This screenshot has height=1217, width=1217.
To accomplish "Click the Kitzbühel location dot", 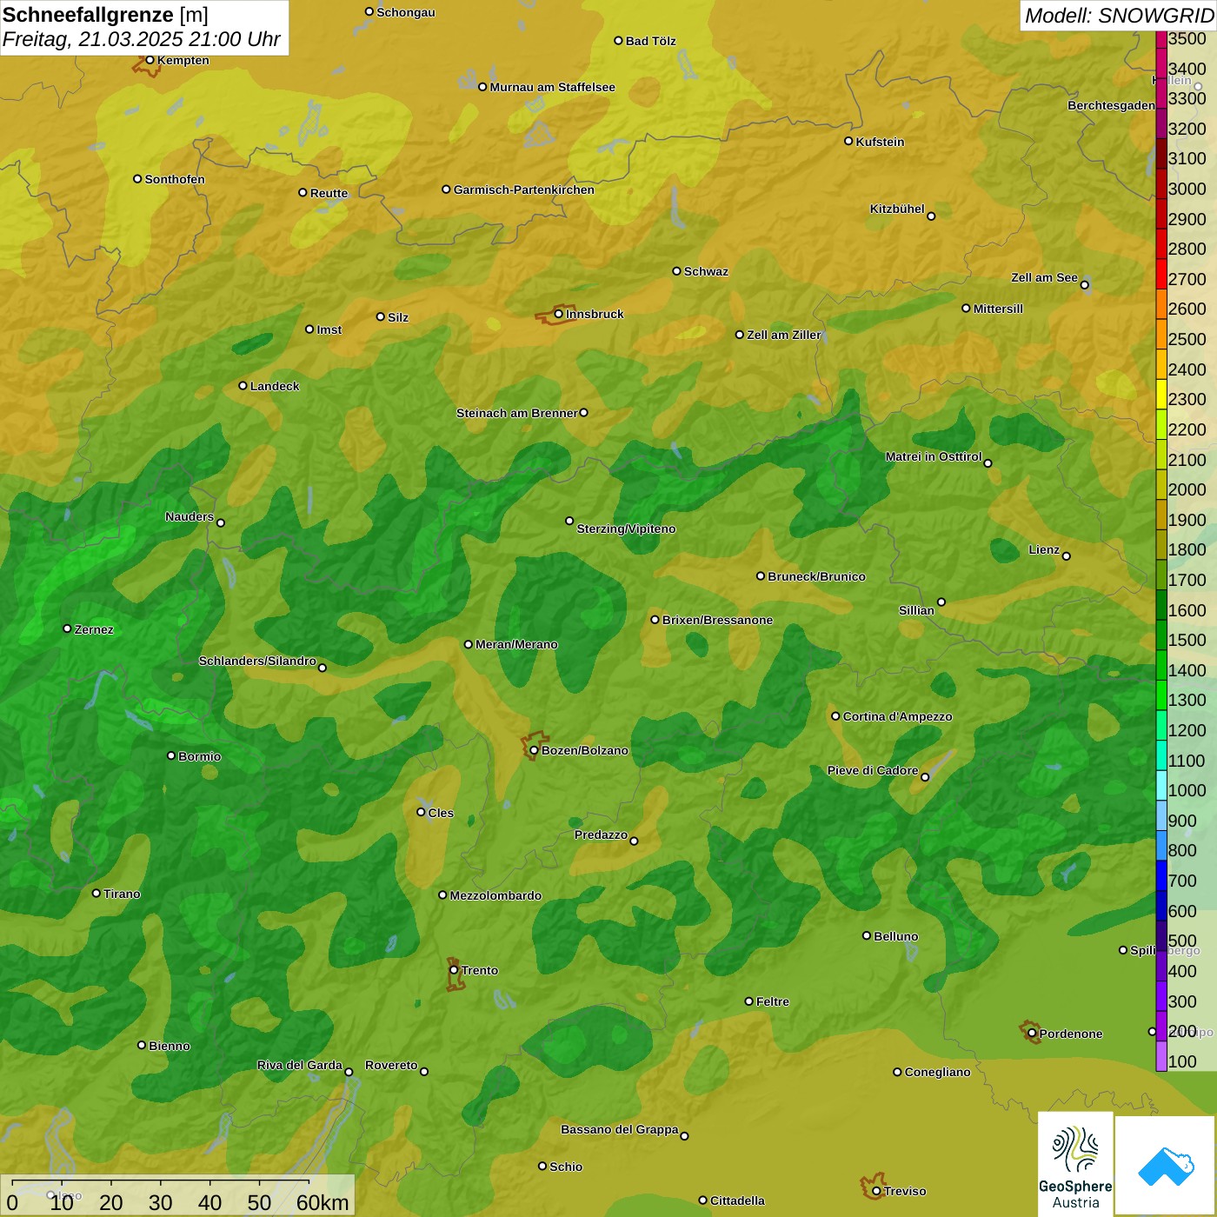I will tap(931, 216).
